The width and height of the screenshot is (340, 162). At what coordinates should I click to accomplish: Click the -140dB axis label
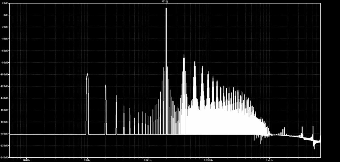(4, 98)
